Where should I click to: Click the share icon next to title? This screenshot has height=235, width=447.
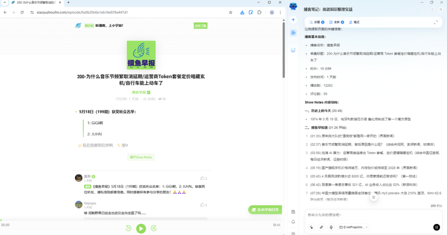433,10
